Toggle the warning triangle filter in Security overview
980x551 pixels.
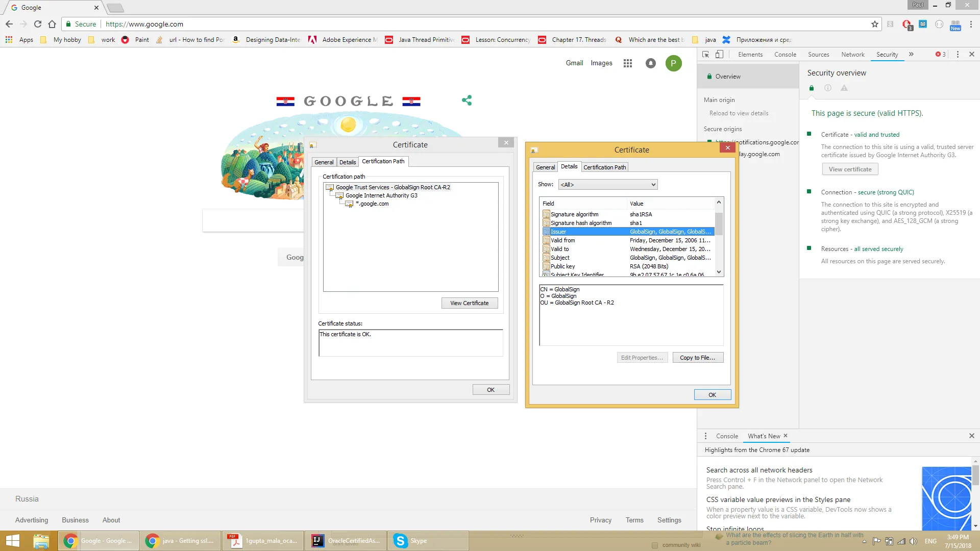[844, 88]
